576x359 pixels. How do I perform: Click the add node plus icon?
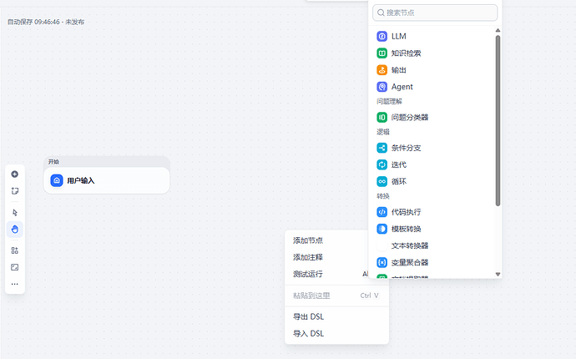[x=14, y=174]
